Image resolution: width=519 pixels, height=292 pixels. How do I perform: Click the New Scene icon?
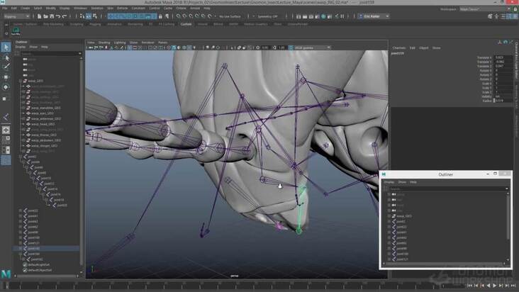pos(40,16)
